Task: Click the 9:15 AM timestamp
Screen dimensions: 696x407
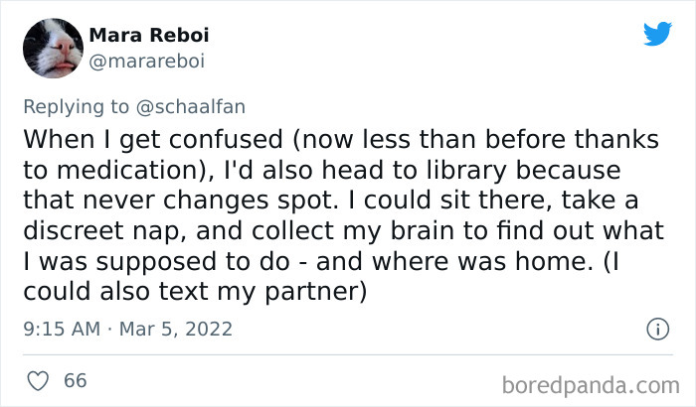Action: [x=58, y=328]
